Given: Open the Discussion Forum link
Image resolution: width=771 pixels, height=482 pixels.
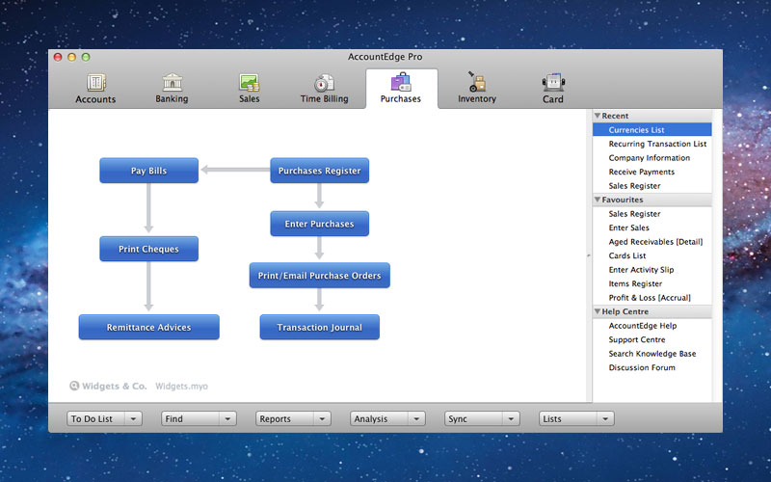Looking at the screenshot, I should [x=642, y=367].
